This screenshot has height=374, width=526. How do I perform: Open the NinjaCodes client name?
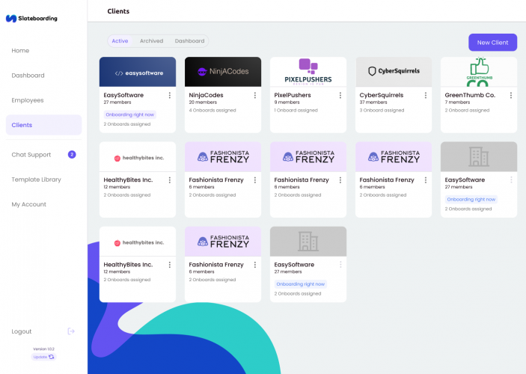(206, 95)
